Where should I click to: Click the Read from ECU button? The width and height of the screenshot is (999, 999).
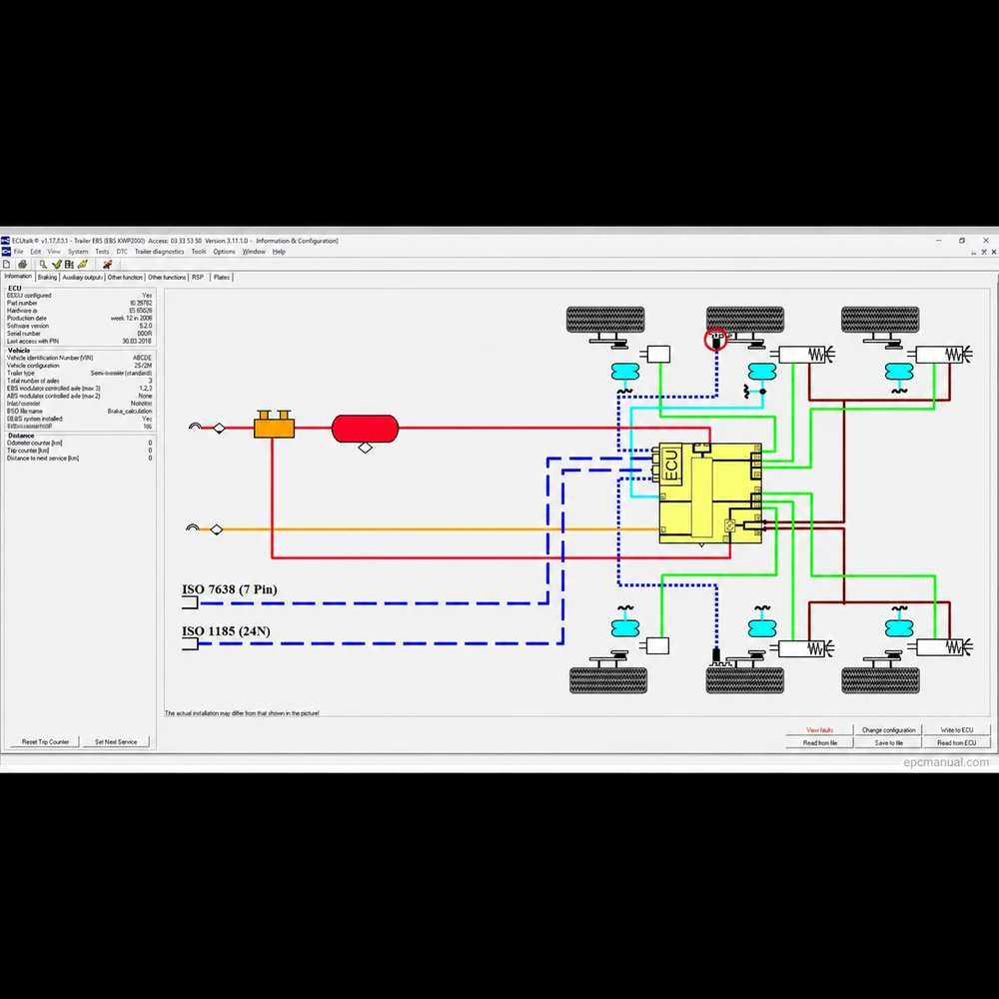pyautogui.click(x=957, y=743)
